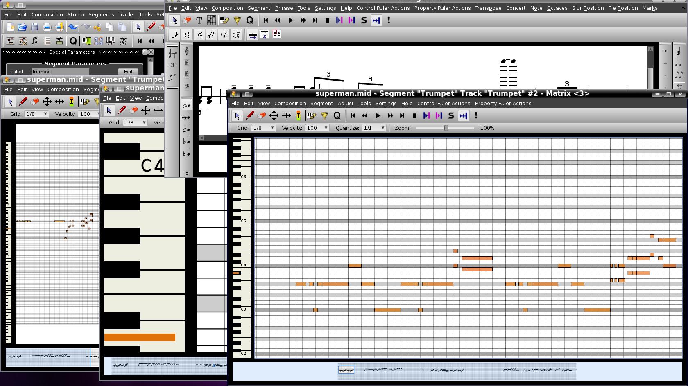Click Edit button beside Trumpet label
Viewport: 688px width, 386px height.
point(128,72)
